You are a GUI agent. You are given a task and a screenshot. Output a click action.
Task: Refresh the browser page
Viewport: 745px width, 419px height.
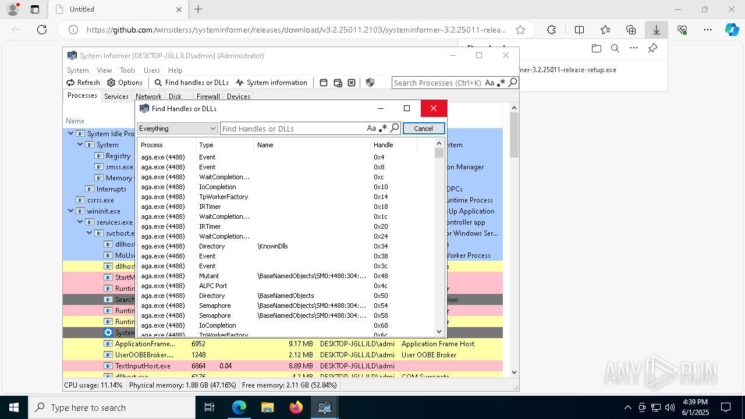(42, 30)
